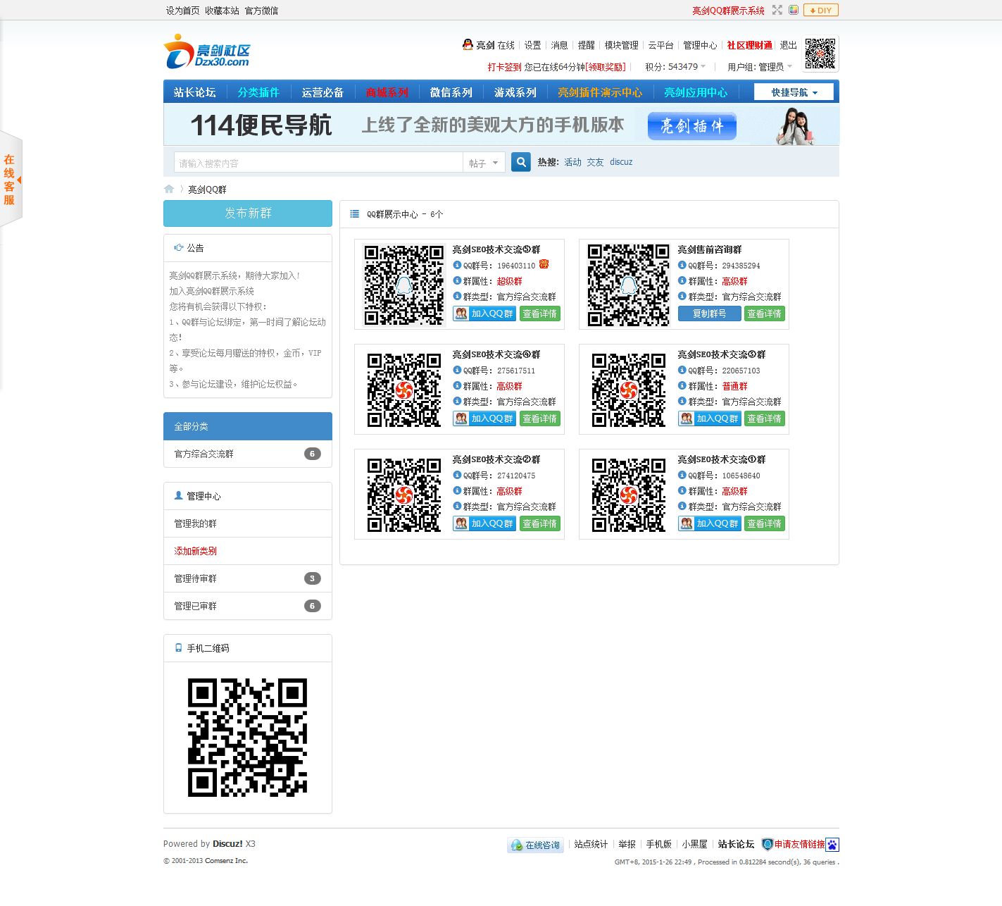
Task: Click the QQ penguin icon next to 亮剑
Action: (468, 44)
